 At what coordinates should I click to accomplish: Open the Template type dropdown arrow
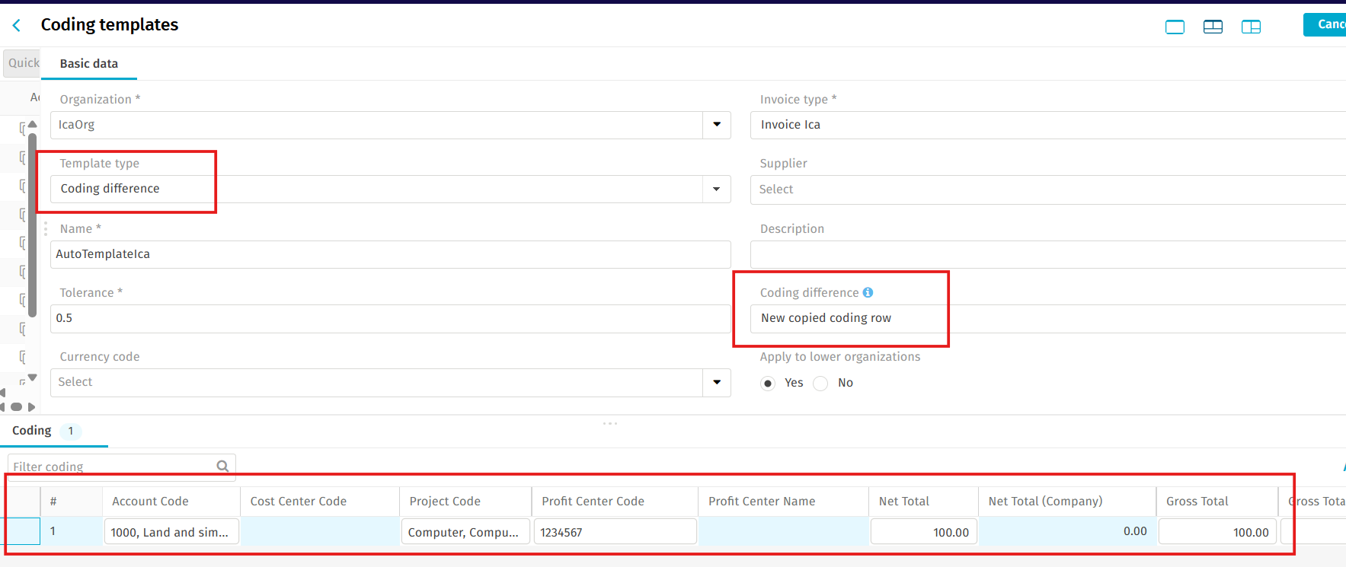tap(716, 190)
